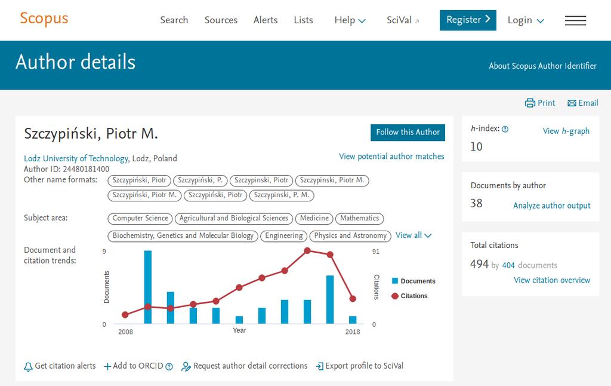Screen dimensions: 611x386
Task: Click the Email text link
Action: click(588, 103)
